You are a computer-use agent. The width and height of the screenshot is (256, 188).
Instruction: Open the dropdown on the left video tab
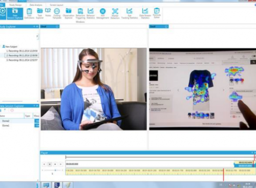pyautogui.click(x=57, y=26)
